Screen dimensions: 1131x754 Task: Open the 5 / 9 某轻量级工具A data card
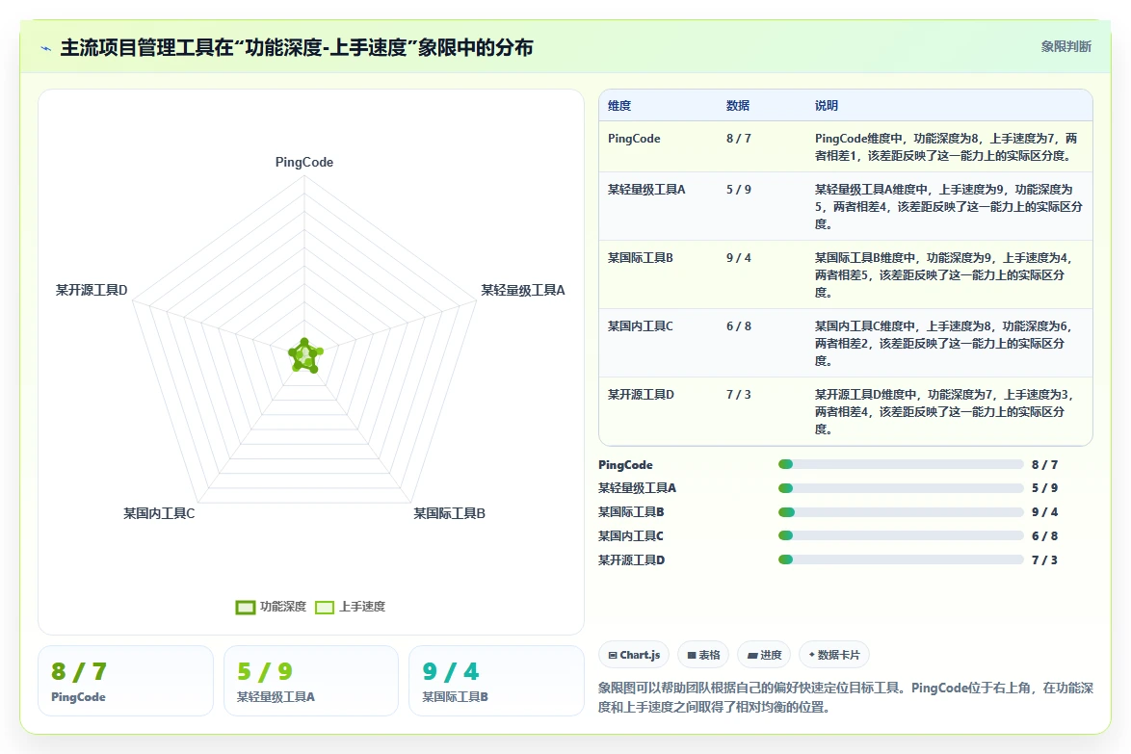(311, 681)
